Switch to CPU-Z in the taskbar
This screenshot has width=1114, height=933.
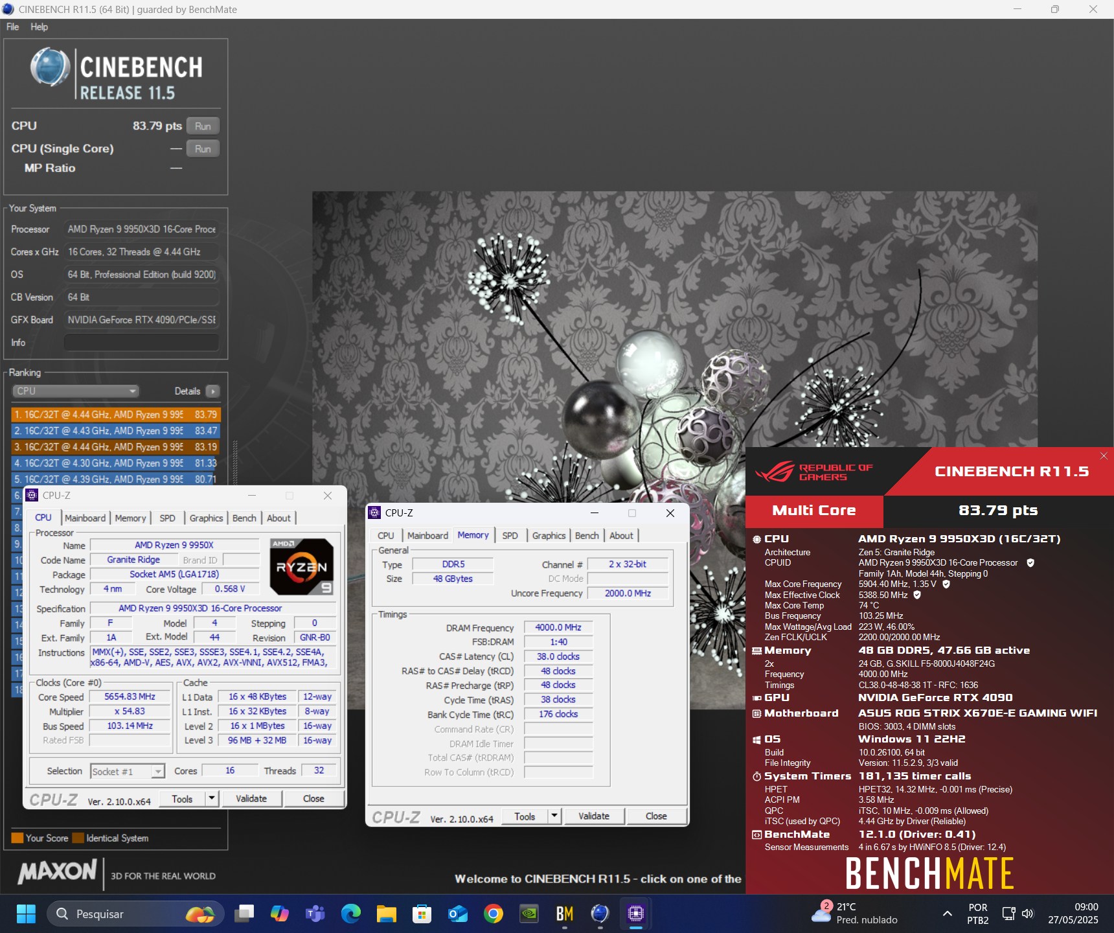[x=636, y=914]
